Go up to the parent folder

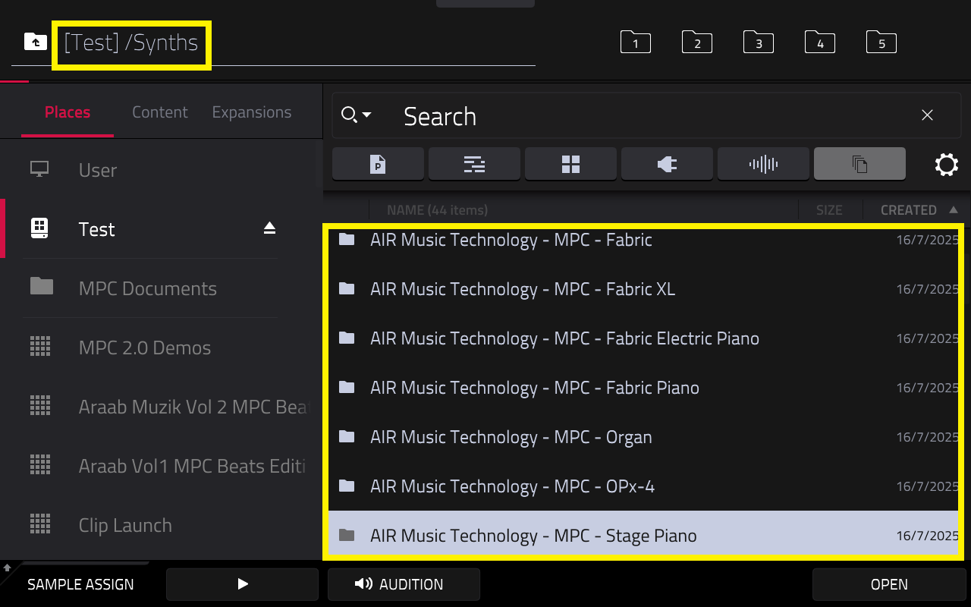pos(36,42)
